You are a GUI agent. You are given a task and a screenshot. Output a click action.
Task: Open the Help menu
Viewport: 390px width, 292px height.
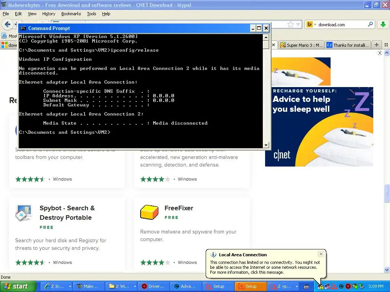[x=106, y=14]
